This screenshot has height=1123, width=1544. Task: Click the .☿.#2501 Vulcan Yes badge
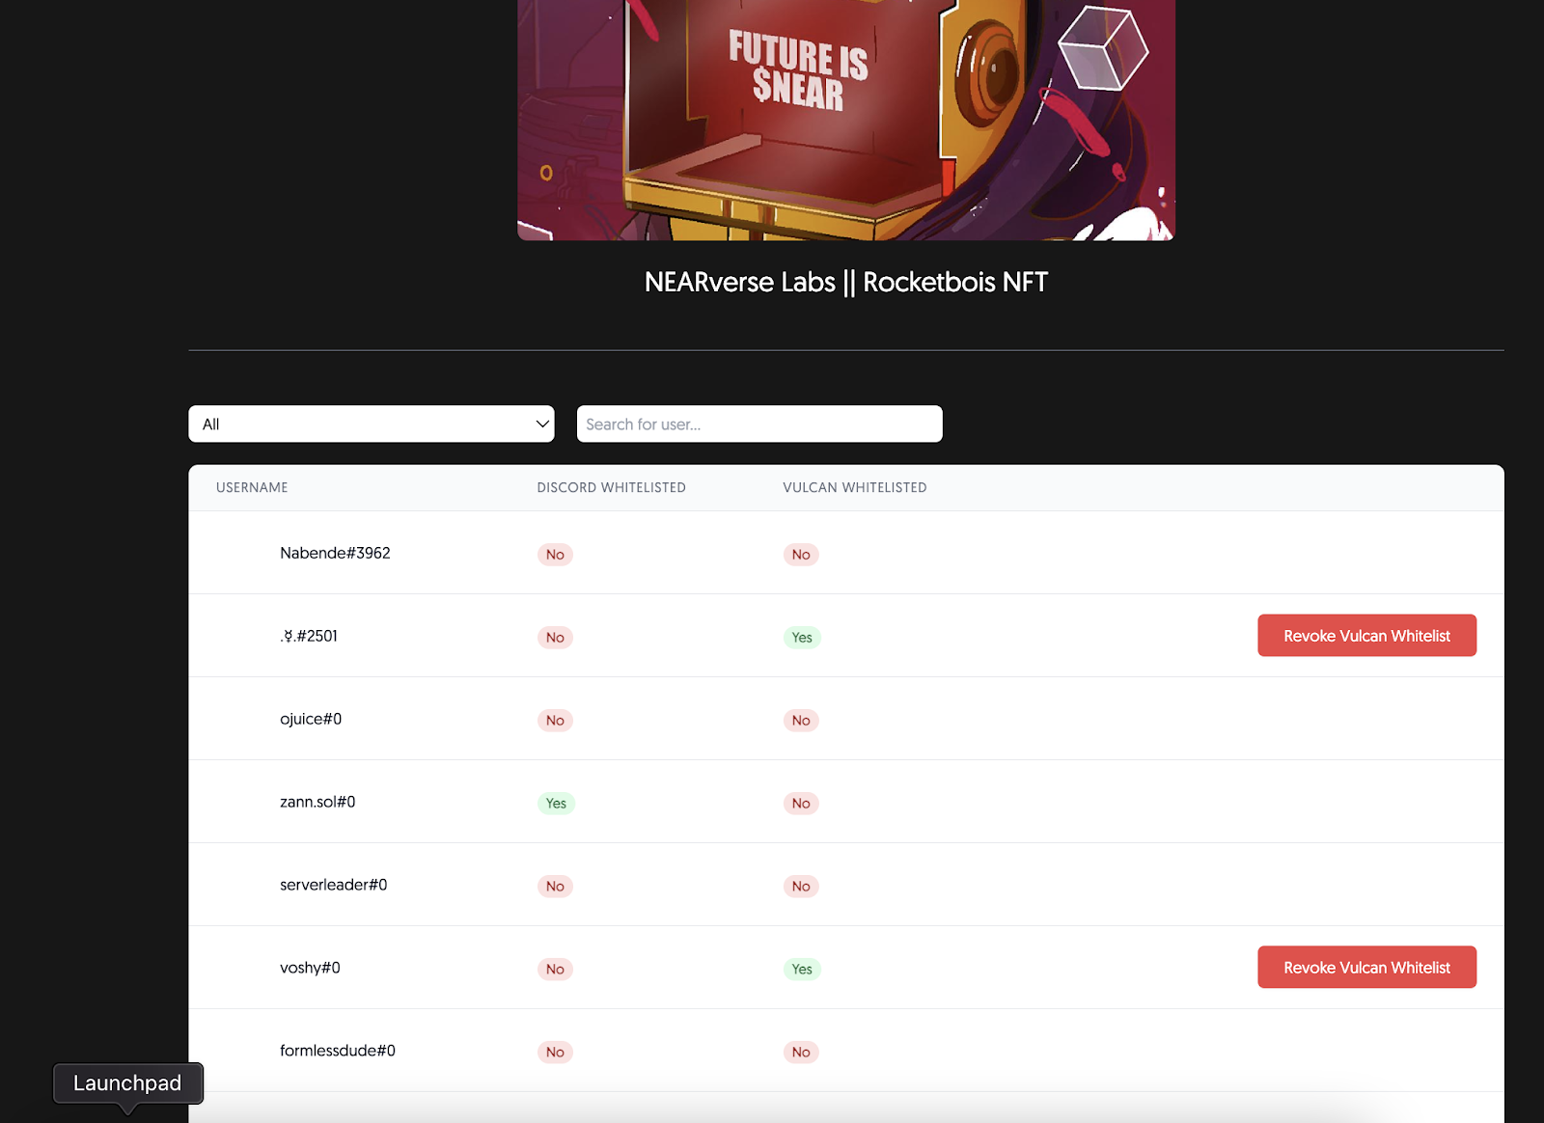(802, 638)
